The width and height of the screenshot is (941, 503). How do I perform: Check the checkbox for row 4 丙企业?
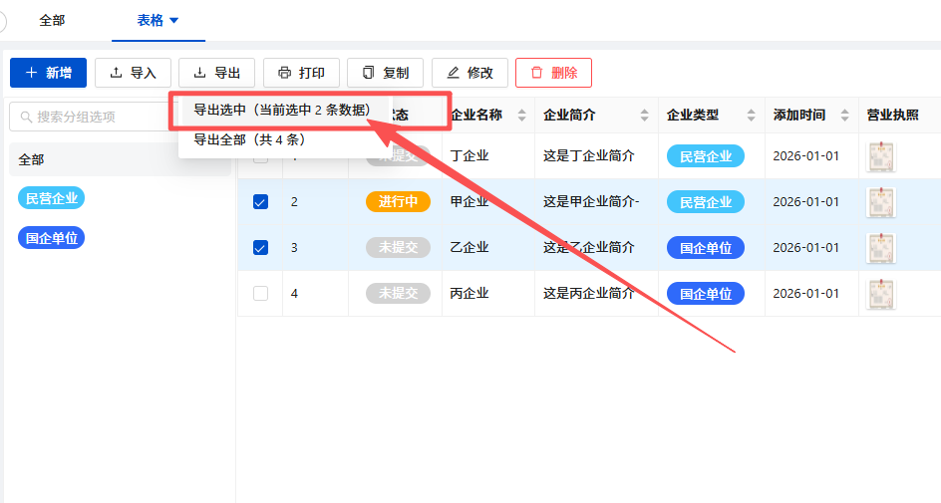click(x=260, y=293)
